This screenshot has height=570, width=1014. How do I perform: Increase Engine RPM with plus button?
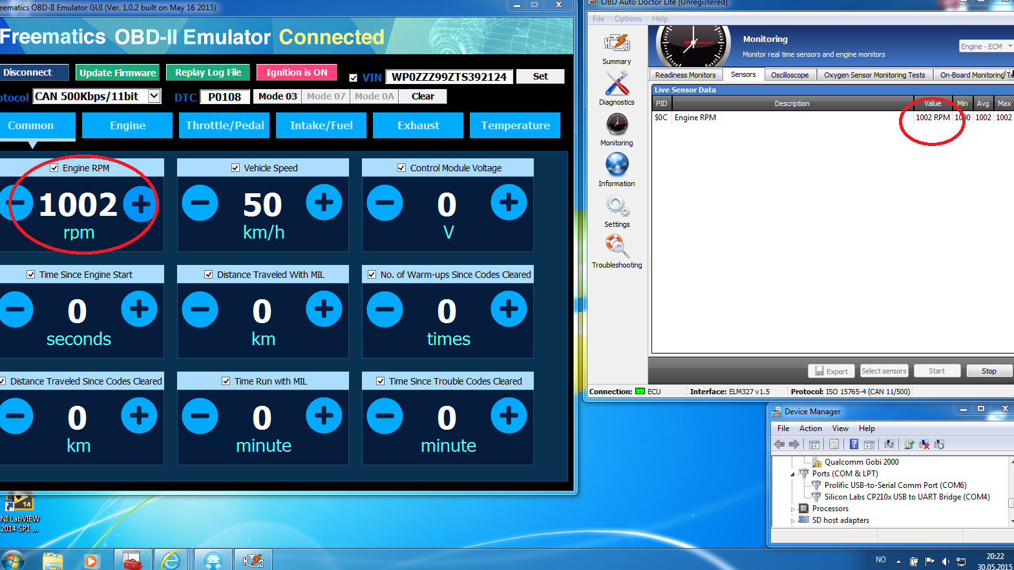pyautogui.click(x=140, y=204)
